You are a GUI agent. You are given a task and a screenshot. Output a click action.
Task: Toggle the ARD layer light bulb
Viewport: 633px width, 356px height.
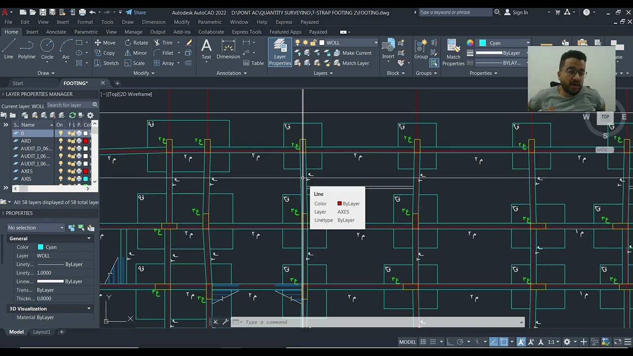point(61,141)
